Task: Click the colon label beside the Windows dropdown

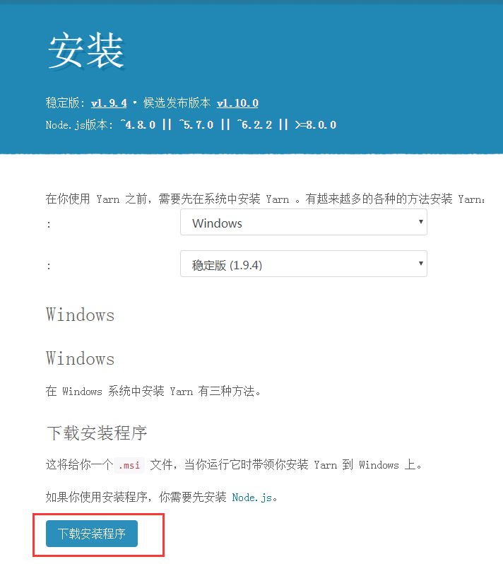Action: (49, 225)
